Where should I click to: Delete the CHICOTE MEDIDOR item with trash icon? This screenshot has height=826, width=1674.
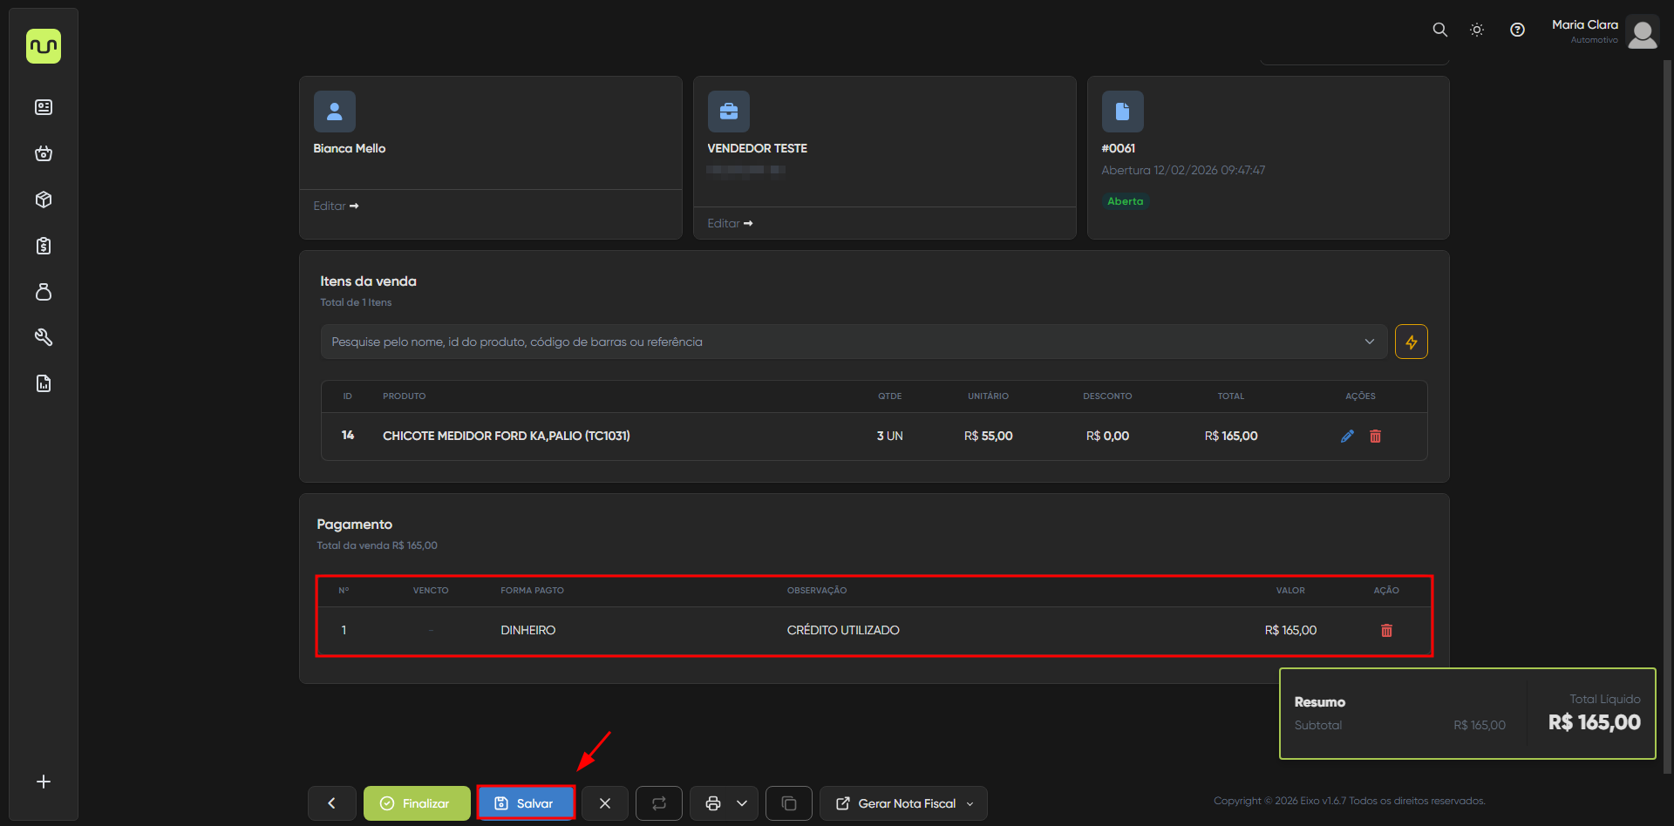coord(1375,437)
